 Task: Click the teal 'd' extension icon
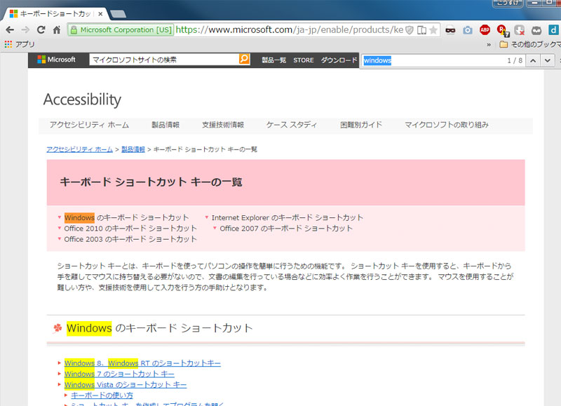[553, 30]
